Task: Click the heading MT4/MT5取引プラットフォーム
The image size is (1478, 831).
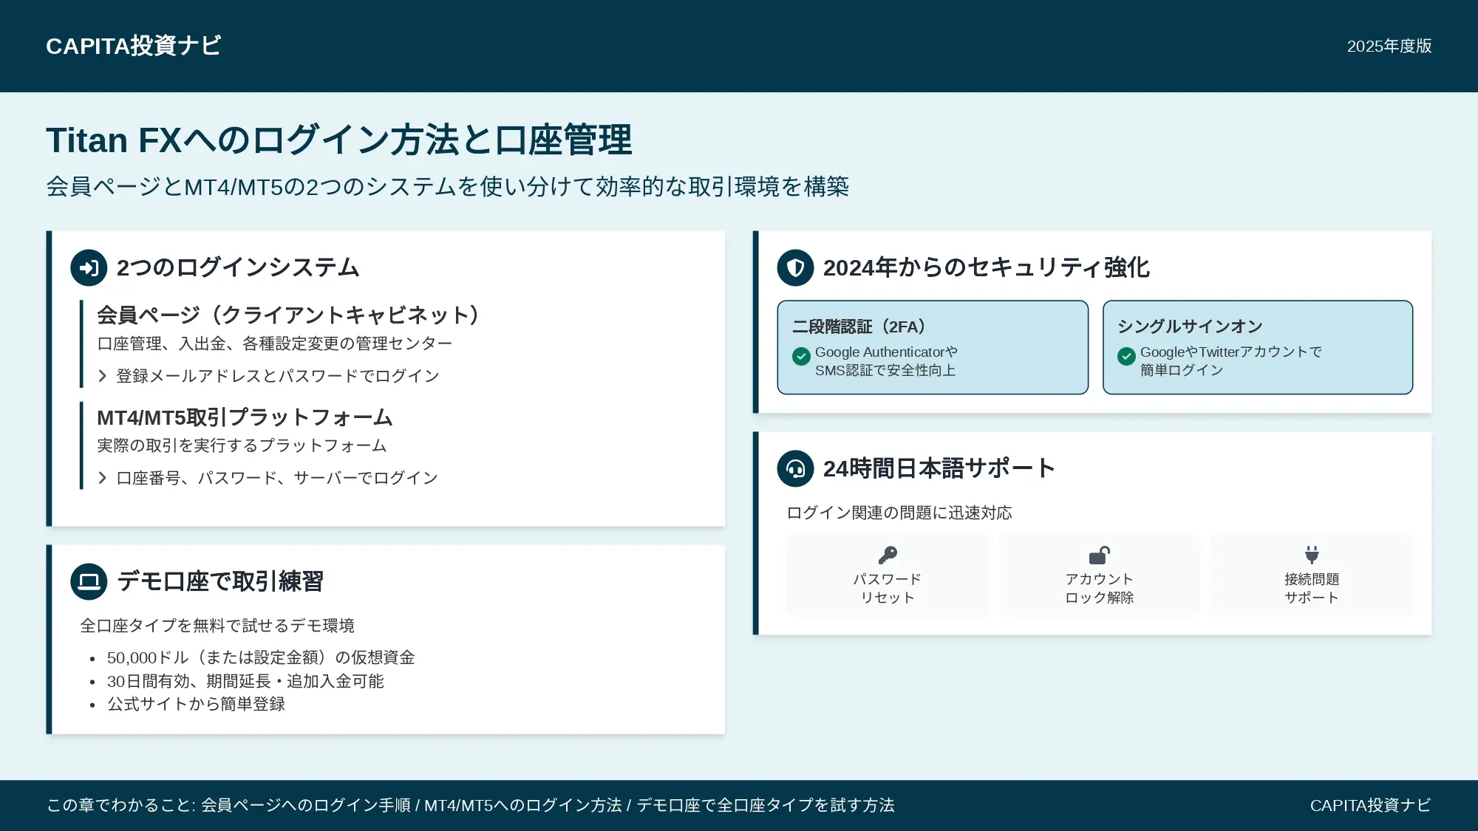Action: tap(245, 417)
